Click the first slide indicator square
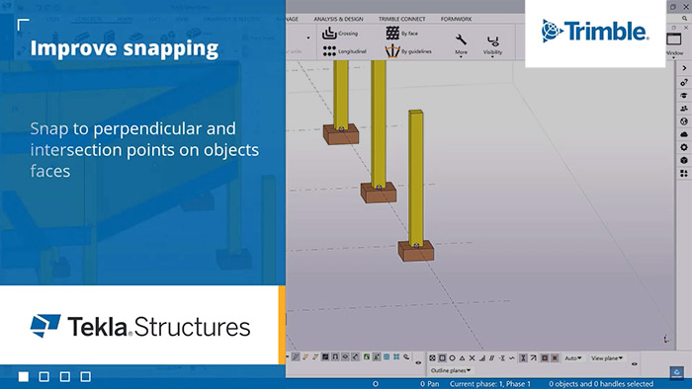692x389 pixels. [24, 377]
